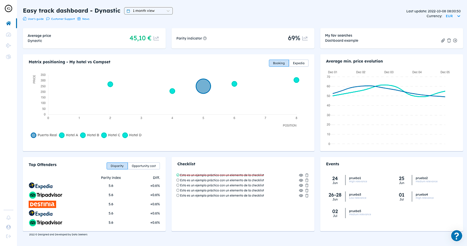Viewport: 467px width, 246px height.
Task: Click the Dashboard example favorite search name
Action: pos(342,41)
